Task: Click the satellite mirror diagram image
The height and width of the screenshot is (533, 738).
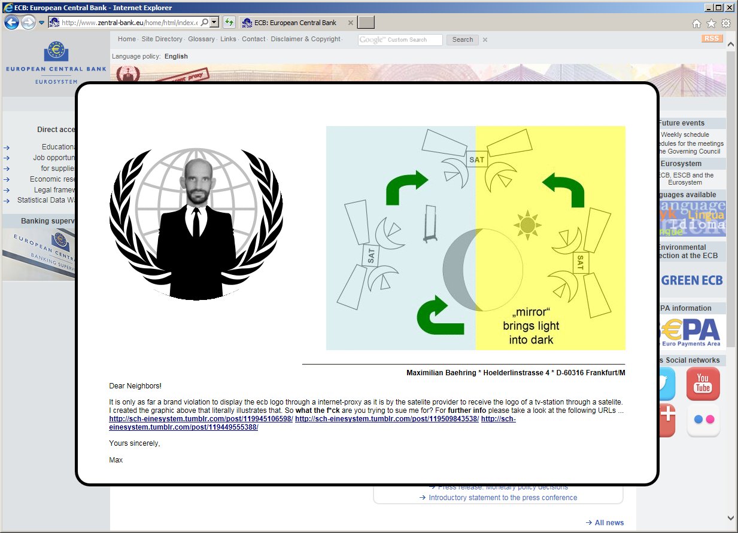Action: [x=476, y=238]
